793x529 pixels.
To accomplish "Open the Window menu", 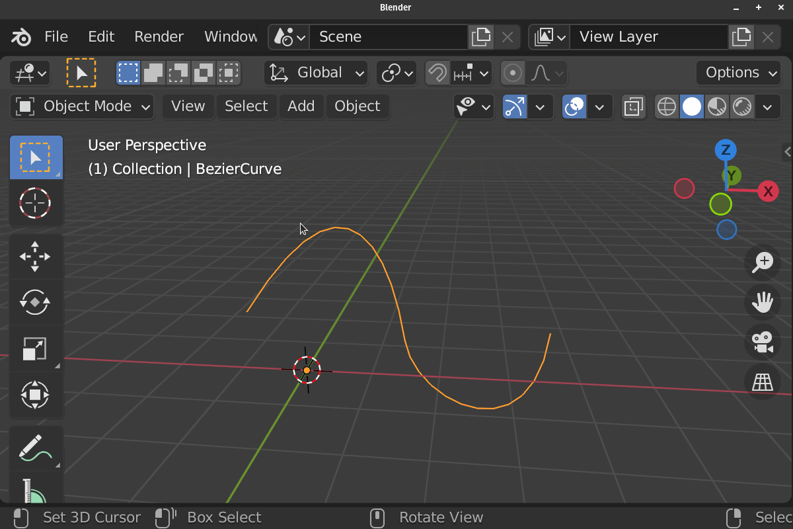I will pyautogui.click(x=231, y=37).
